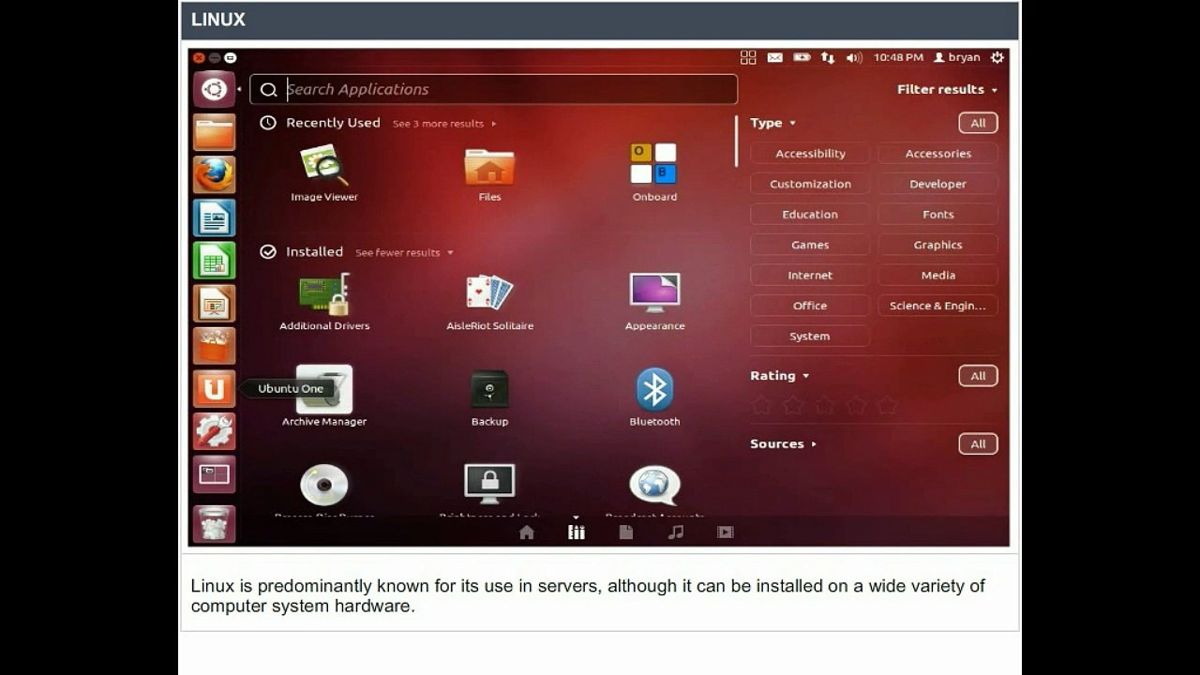Open the Appearance settings app
Image resolution: width=1200 pixels, height=675 pixels.
click(x=654, y=302)
